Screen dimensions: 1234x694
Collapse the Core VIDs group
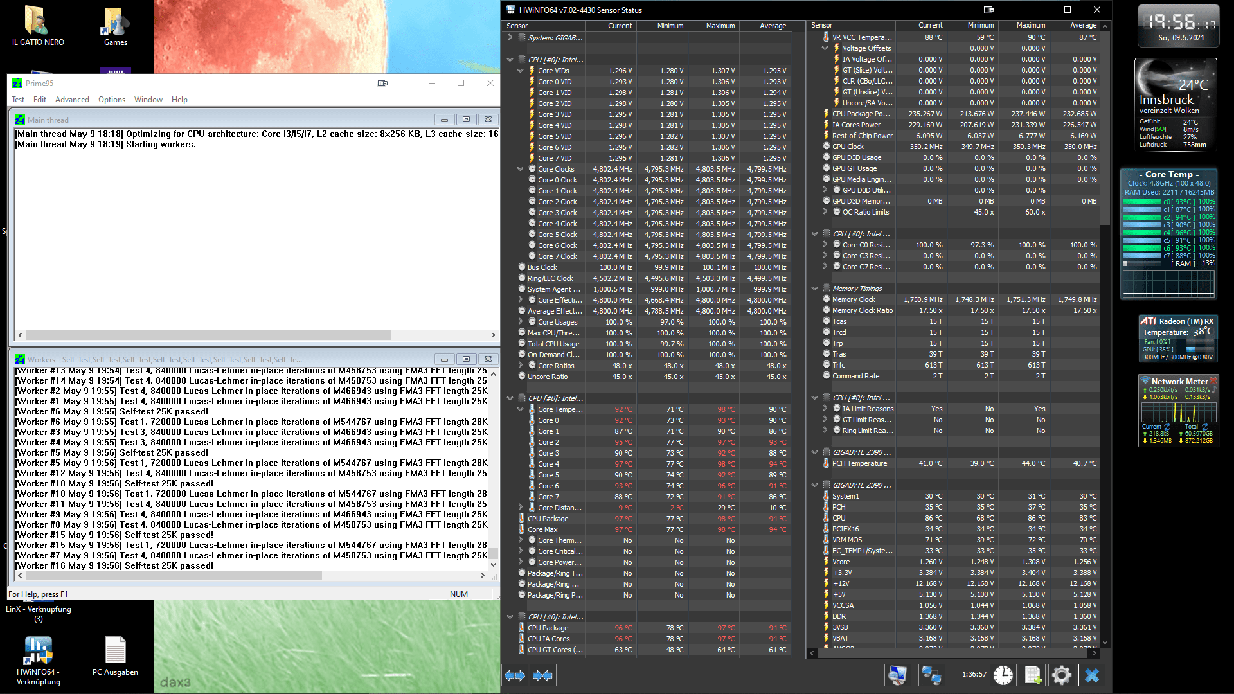tap(520, 71)
